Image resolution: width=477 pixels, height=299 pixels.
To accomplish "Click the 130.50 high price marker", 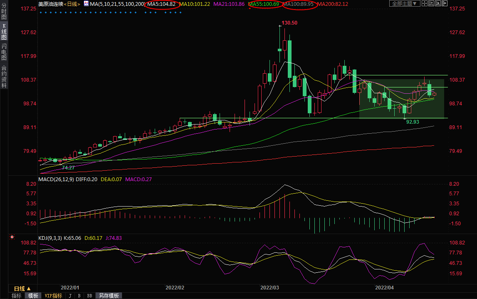I will coord(289,23).
